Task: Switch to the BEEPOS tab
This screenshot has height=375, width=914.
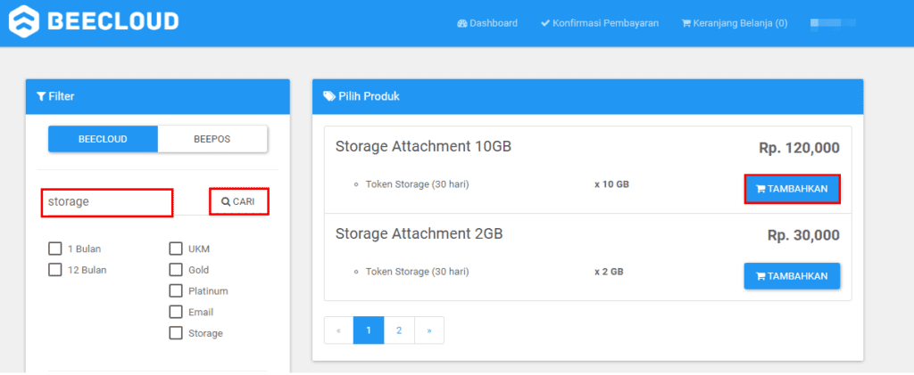Action: pyautogui.click(x=212, y=139)
